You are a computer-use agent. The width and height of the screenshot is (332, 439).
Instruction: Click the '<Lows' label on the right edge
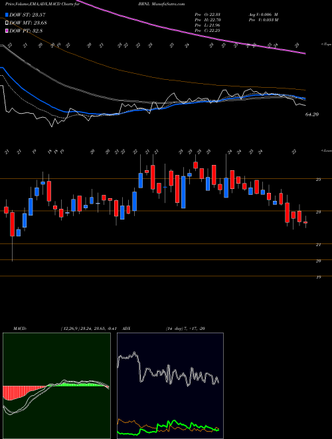click(x=326, y=150)
